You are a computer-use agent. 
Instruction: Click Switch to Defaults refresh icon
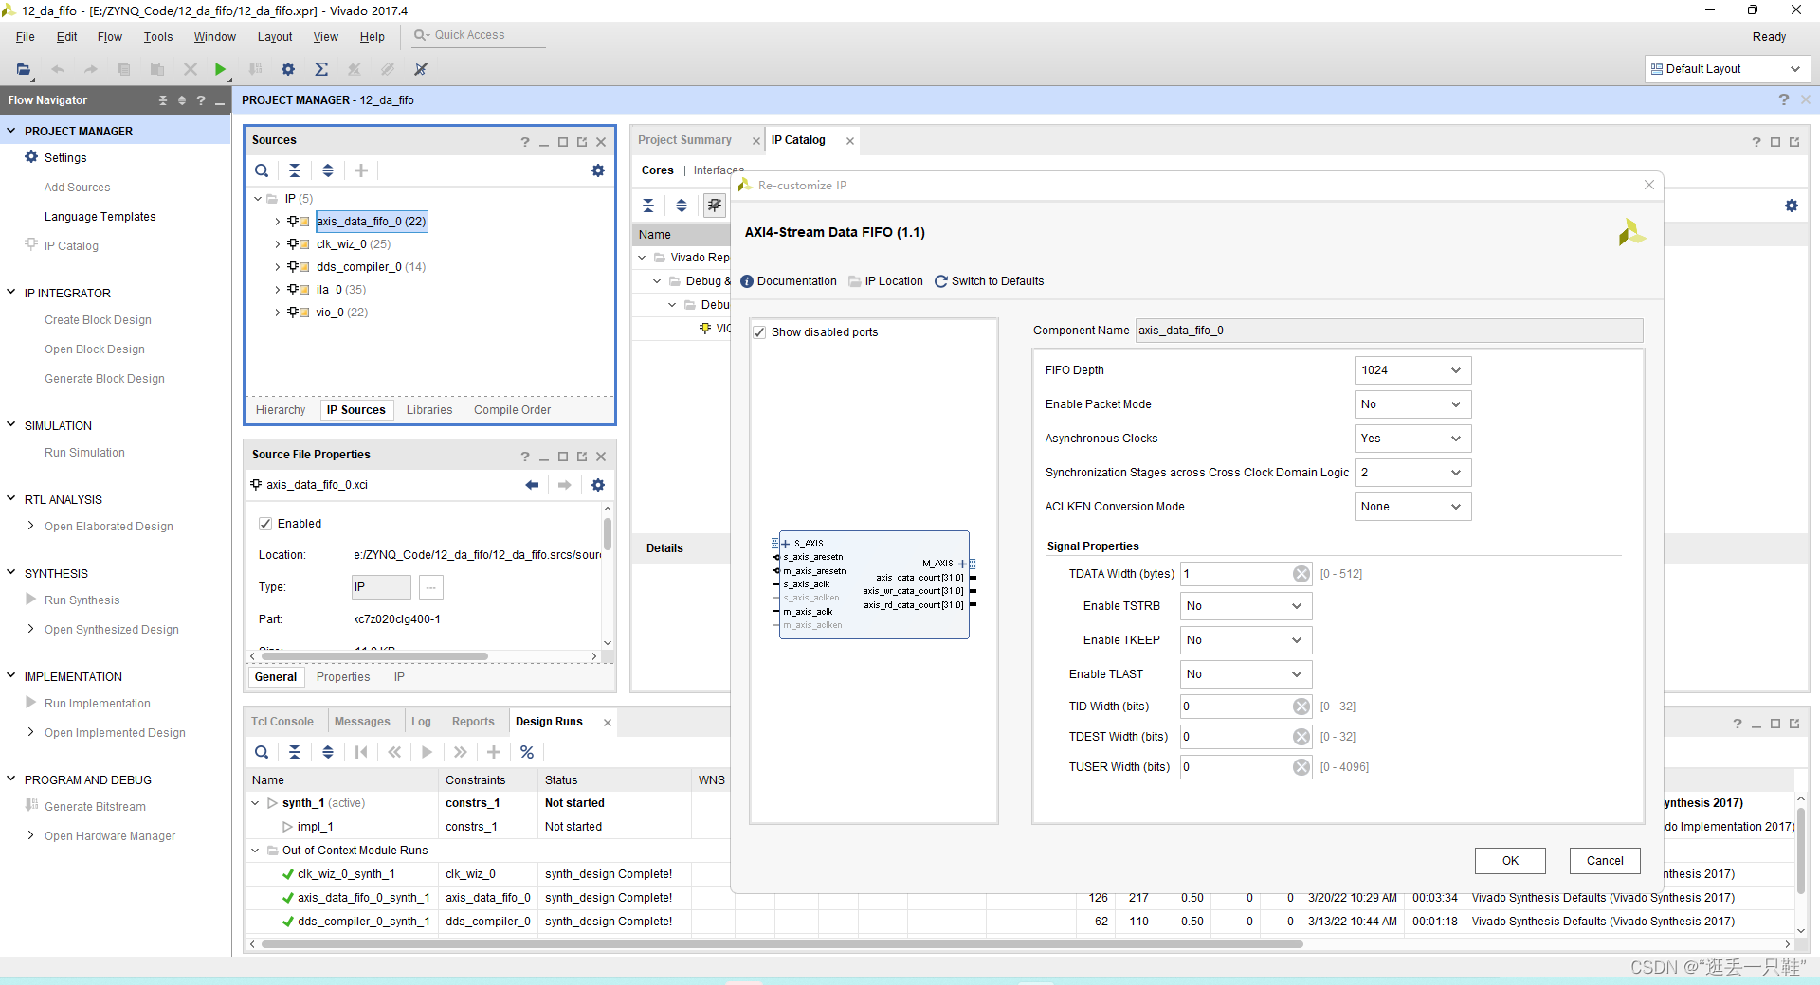(x=941, y=281)
